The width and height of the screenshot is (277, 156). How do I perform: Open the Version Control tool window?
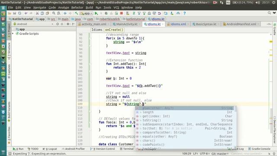coord(103,149)
